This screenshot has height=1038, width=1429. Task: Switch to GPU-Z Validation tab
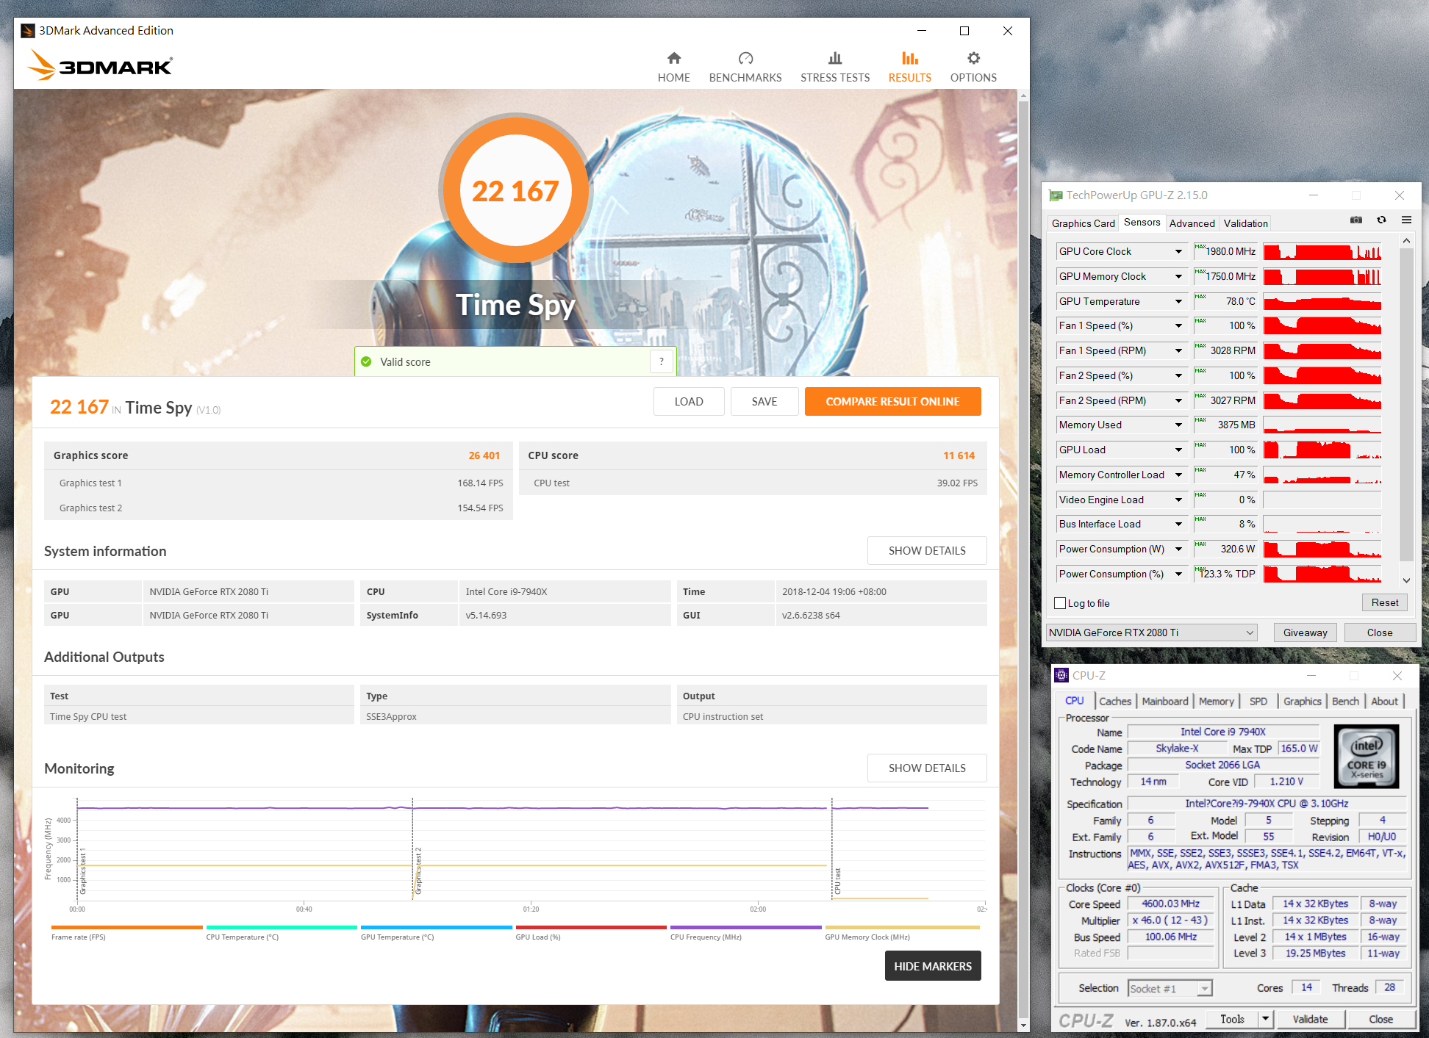1245,223
